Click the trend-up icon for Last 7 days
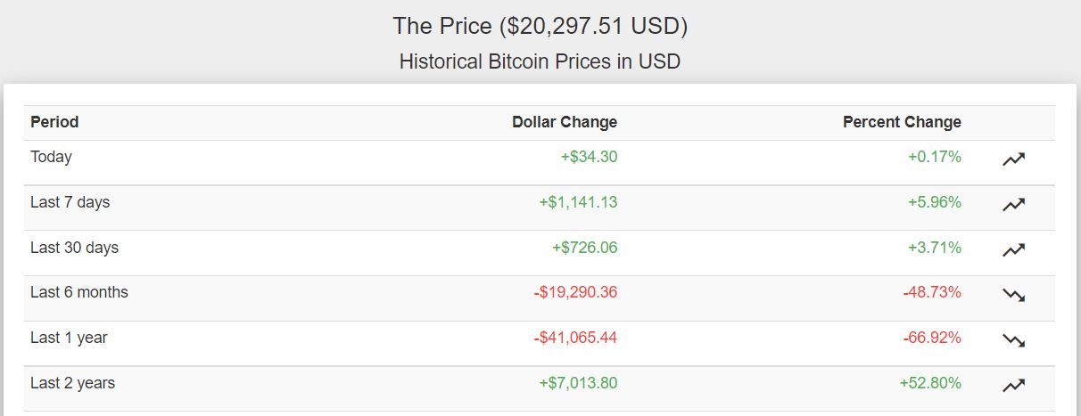The image size is (1081, 416). tap(1013, 205)
